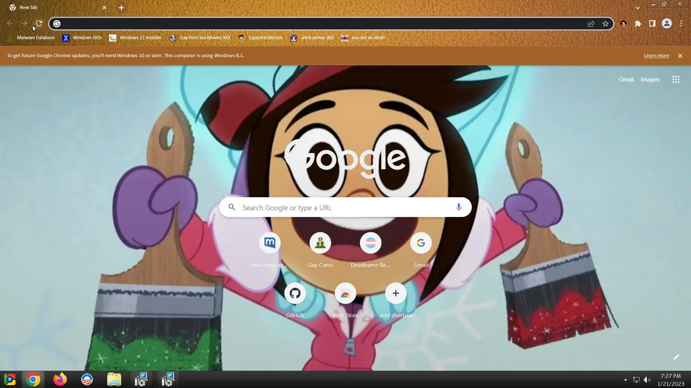Open the Google apps grid
The width and height of the screenshot is (691, 388).
tap(676, 79)
